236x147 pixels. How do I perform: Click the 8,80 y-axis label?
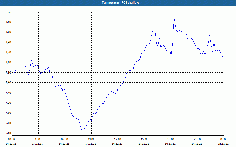[9, 22]
